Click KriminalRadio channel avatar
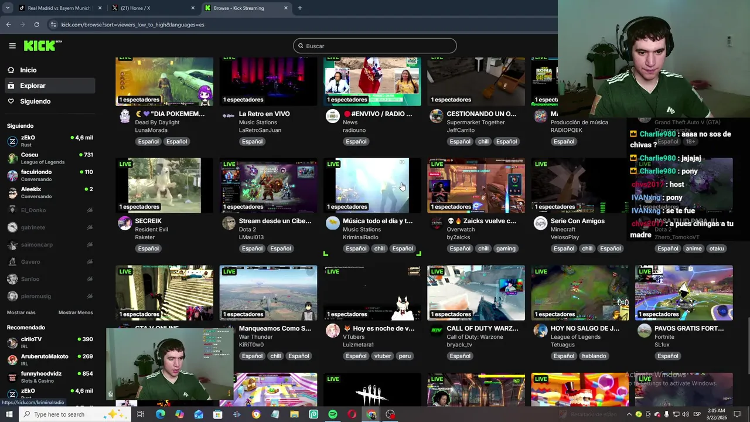750x422 pixels. [x=333, y=223]
